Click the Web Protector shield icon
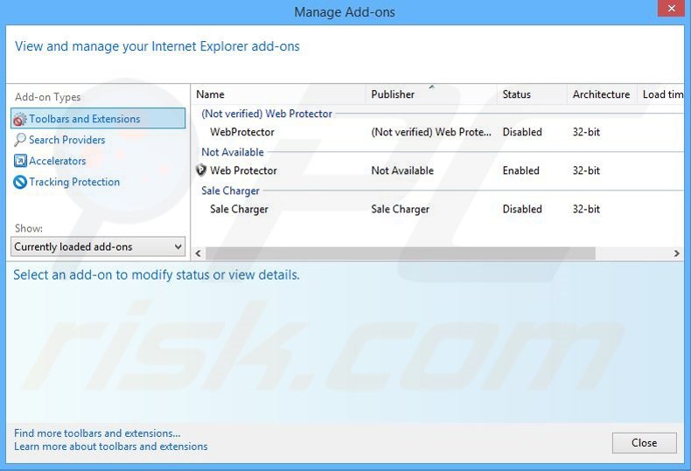This screenshot has width=691, height=471. 201,170
